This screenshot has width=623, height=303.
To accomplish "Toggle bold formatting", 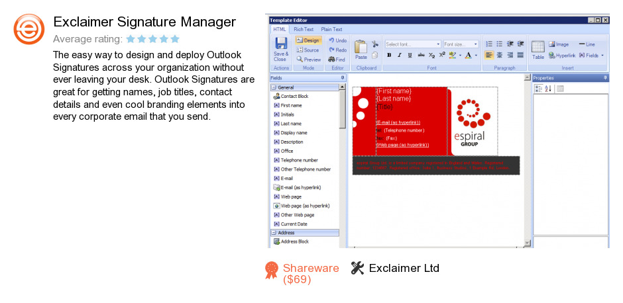I will click(389, 55).
